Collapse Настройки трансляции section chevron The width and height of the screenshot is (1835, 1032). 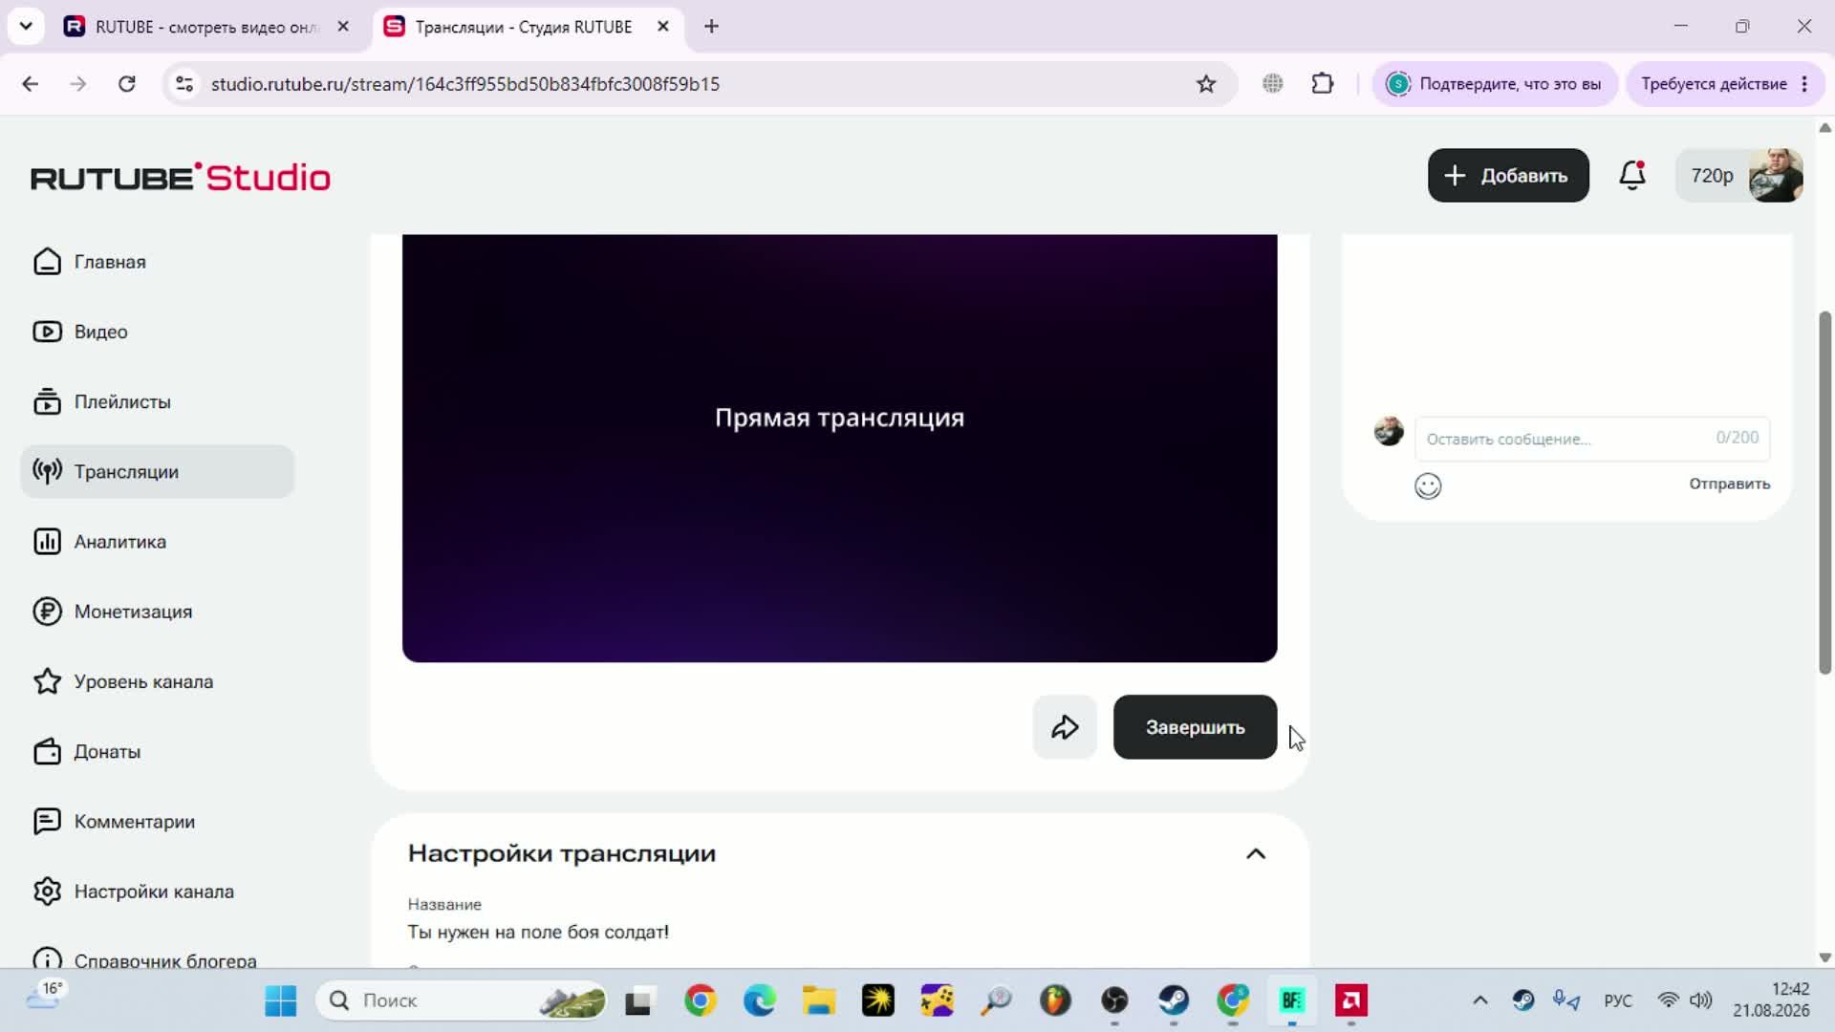(x=1256, y=853)
